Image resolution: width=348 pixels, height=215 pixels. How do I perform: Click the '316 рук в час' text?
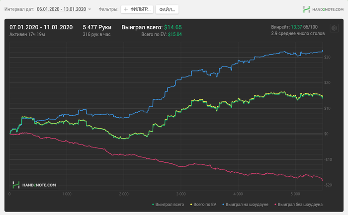[x=96, y=34]
